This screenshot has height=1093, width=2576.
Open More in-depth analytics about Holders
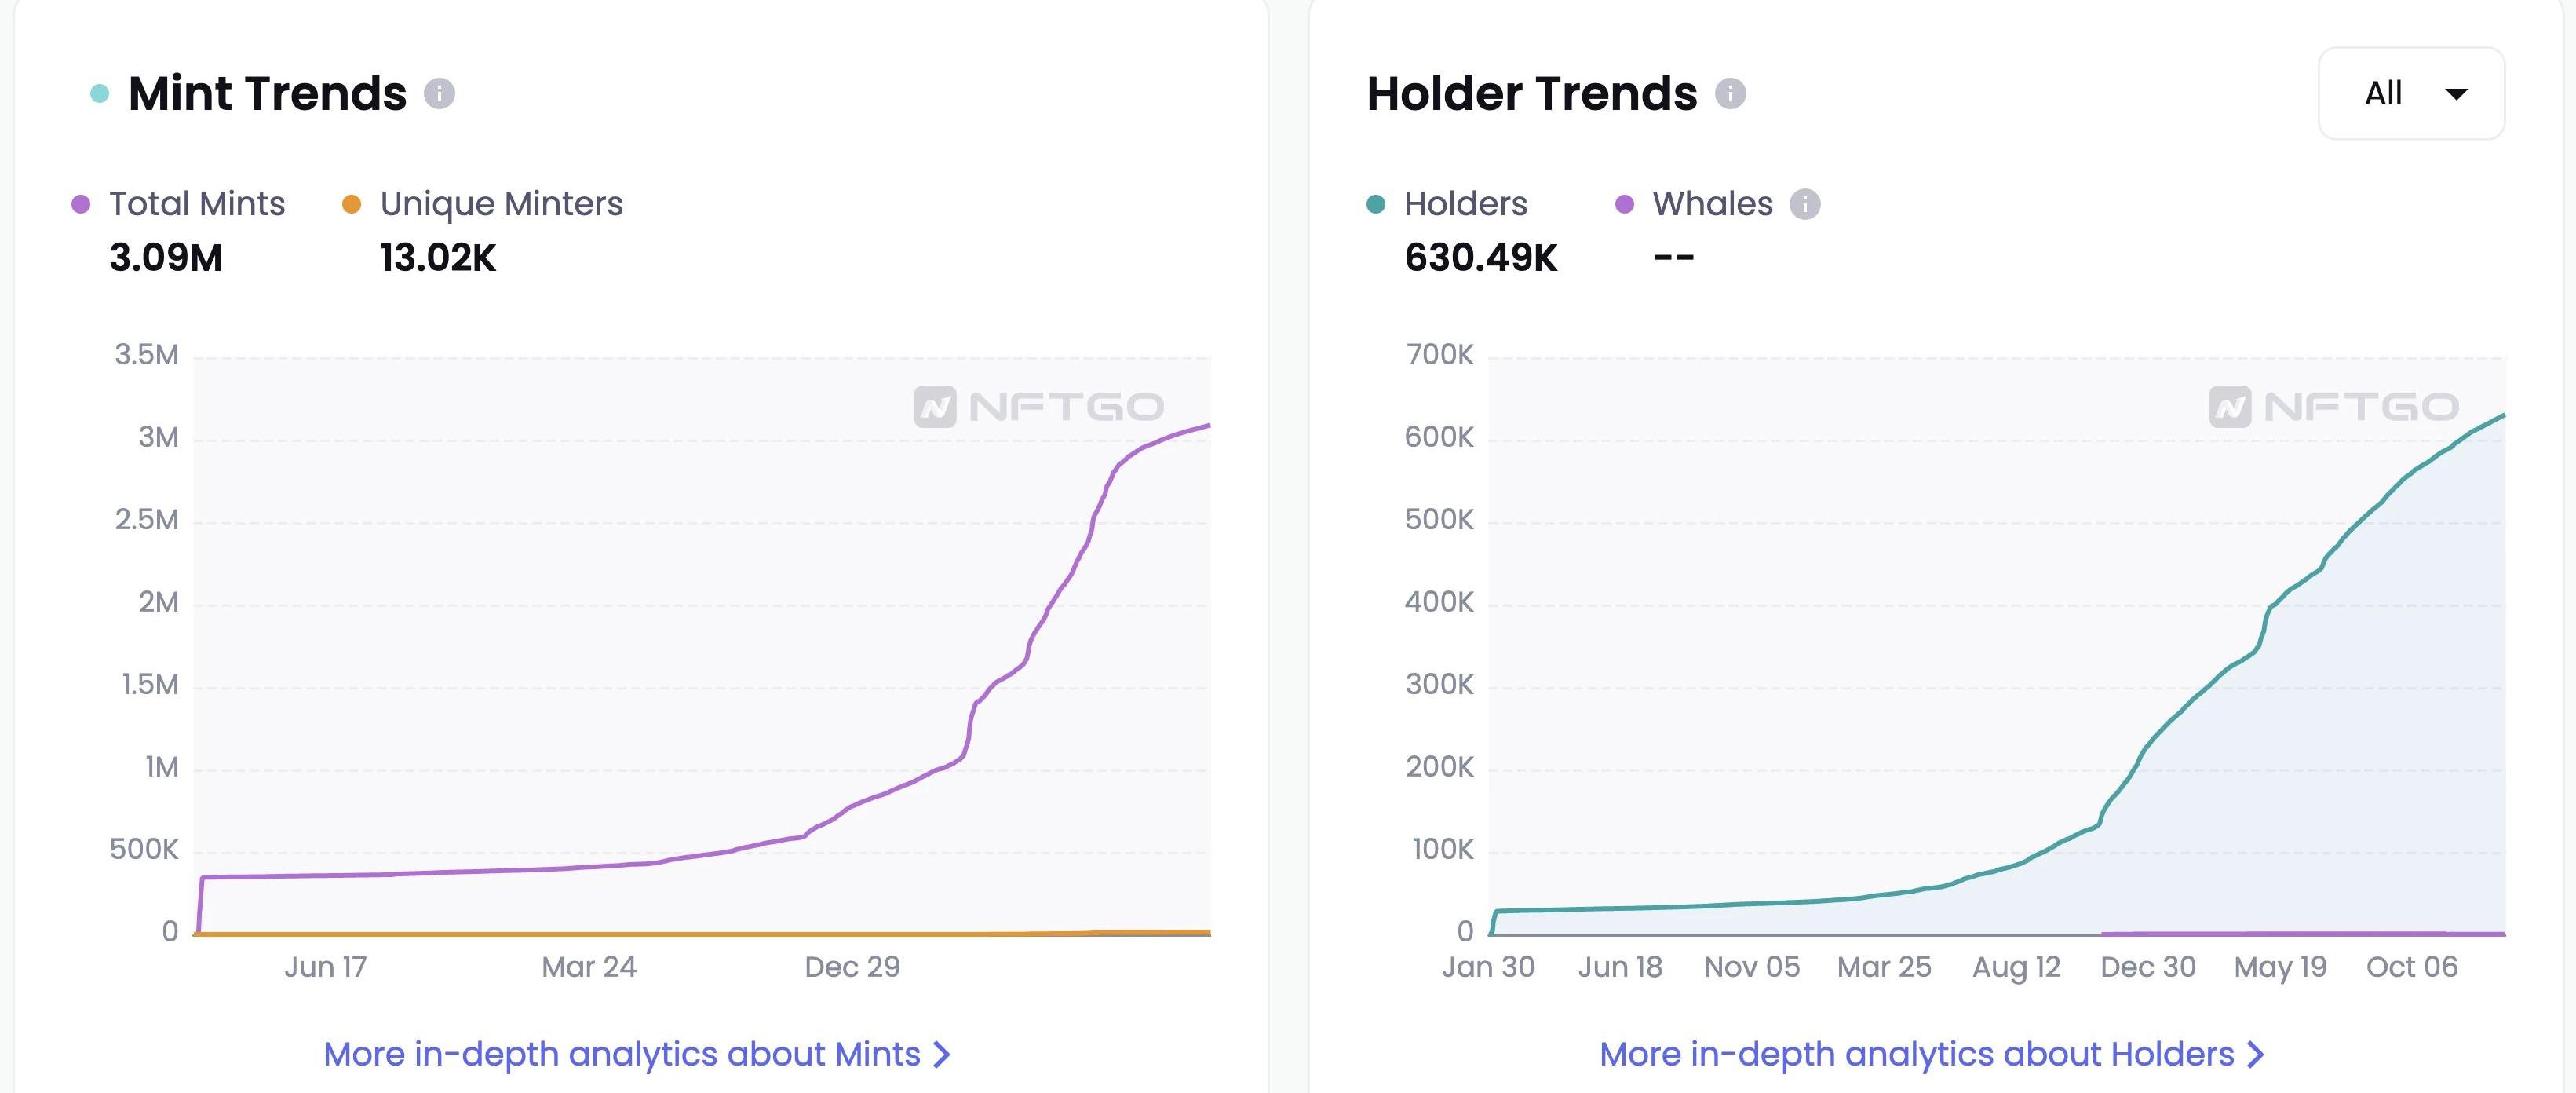pos(1916,1054)
